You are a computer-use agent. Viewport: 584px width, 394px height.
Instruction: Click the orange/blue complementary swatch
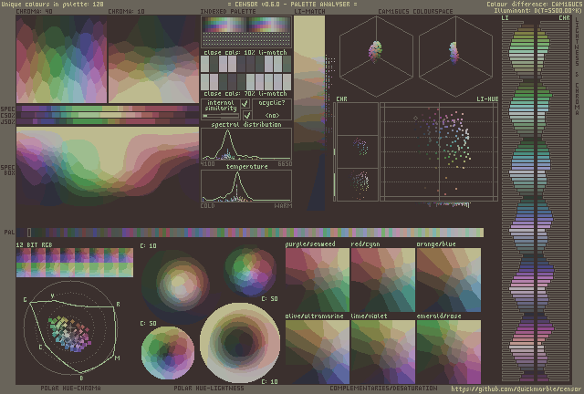(x=448, y=280)
